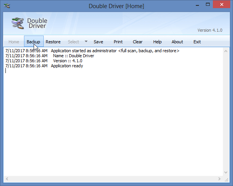Viewport: 233px width, 186px height.
Task: Open the Help section
Action: pyautogui.click(x=158, y=42)
